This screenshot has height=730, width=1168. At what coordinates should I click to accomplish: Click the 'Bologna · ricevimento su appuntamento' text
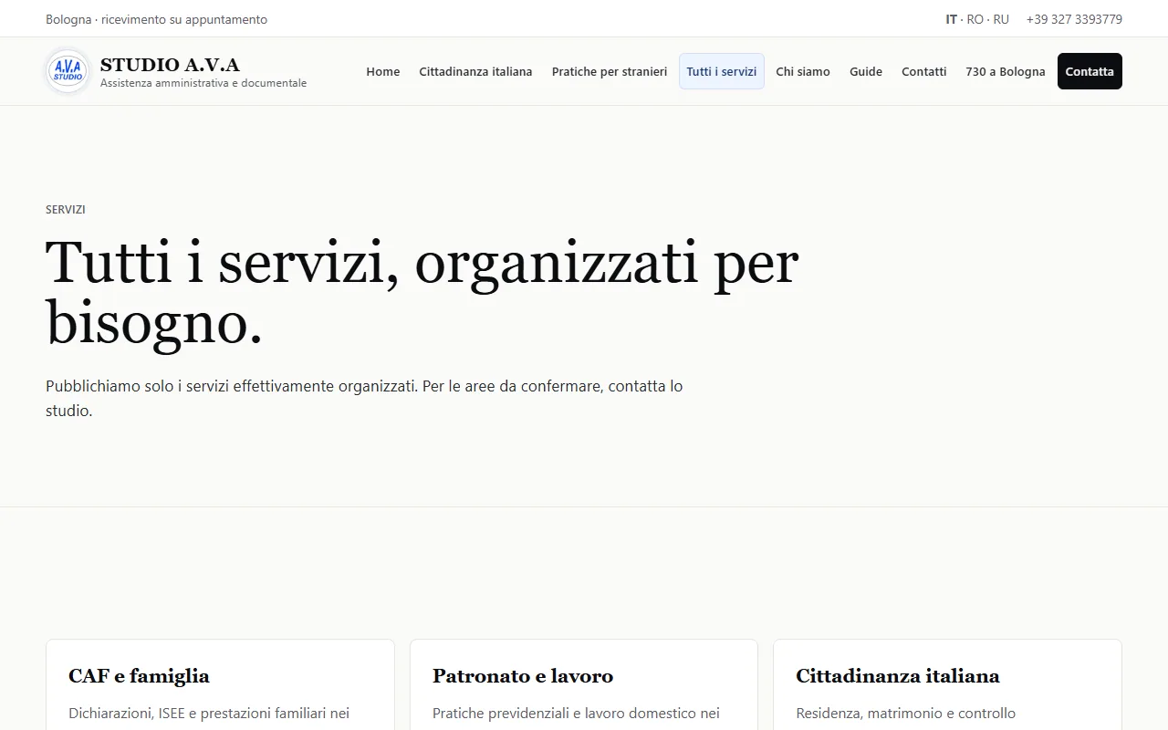pos(156,19)
